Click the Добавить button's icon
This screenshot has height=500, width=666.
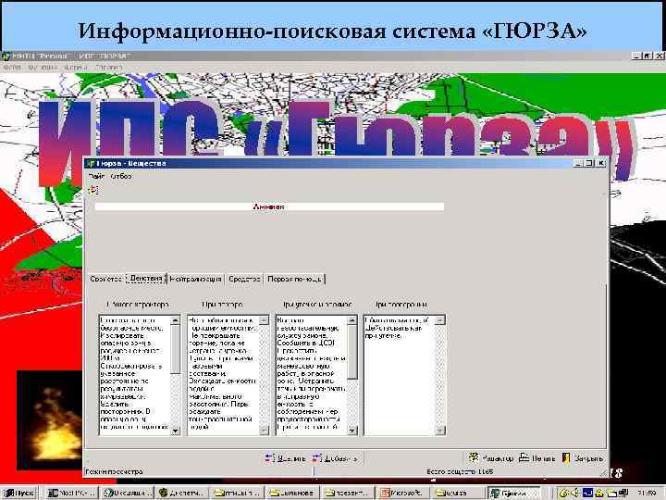pos(317,458)
